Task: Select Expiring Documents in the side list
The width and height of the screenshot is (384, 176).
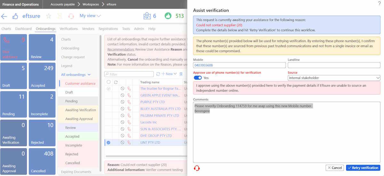Action: [x=76, y=172]
